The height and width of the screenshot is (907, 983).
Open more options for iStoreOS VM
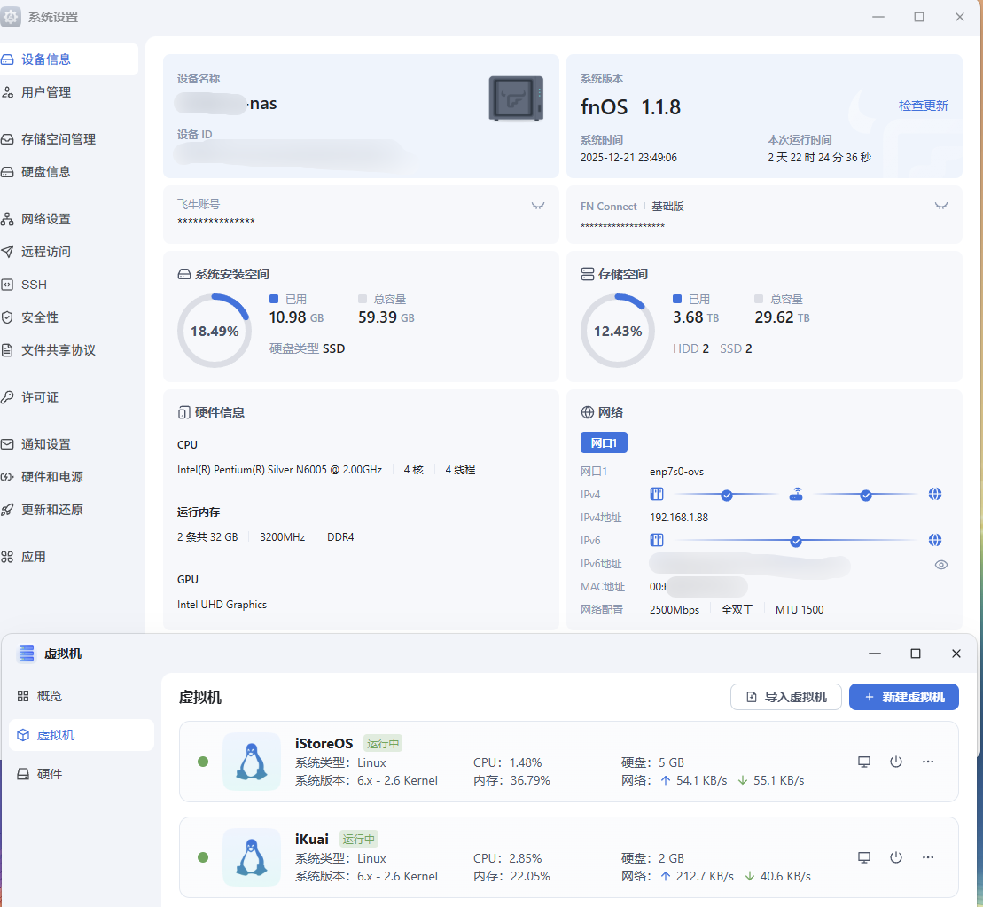click(x=928, y=762)
